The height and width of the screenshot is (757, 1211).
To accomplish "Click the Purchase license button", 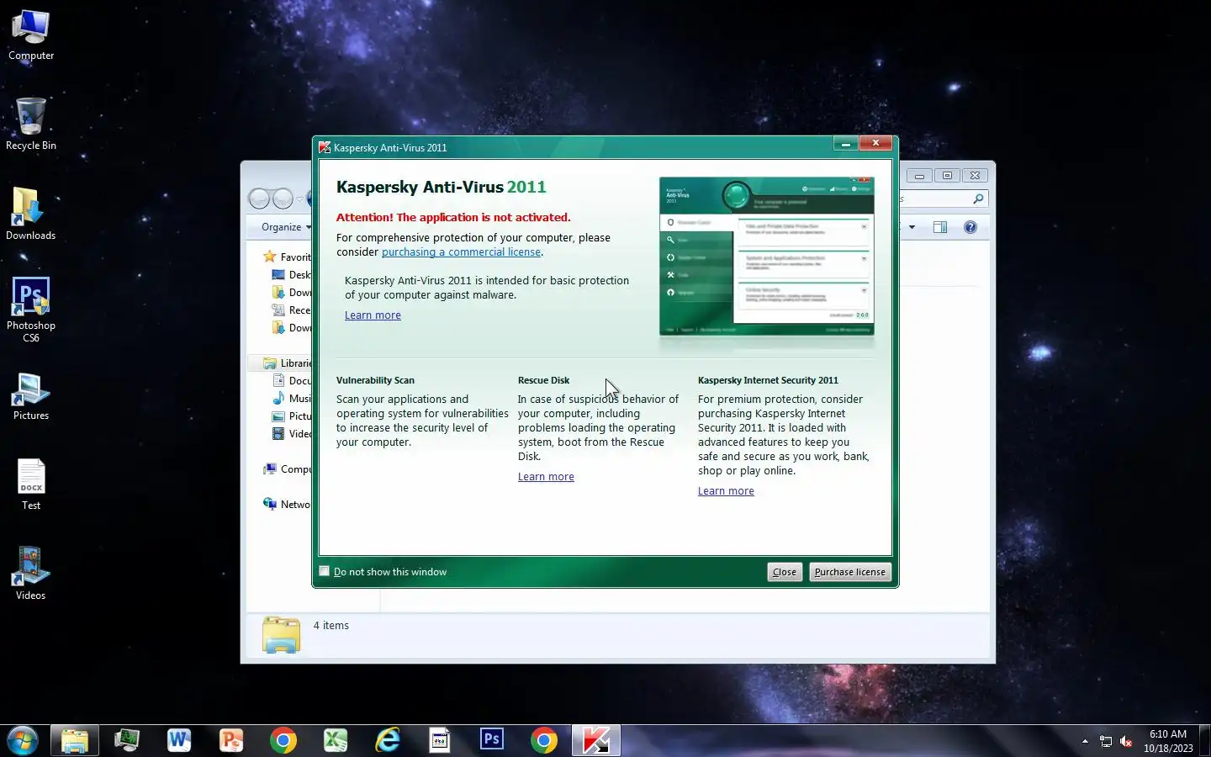I will tap(849, 572).
